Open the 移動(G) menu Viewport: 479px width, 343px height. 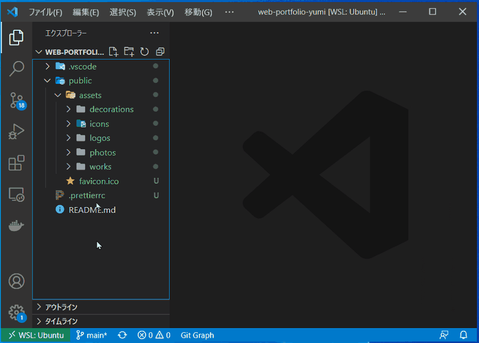click(198, 12)
